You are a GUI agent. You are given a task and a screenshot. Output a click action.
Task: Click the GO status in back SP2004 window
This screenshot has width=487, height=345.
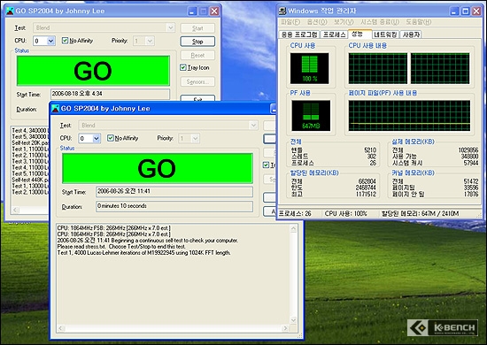tap(93, 71)
